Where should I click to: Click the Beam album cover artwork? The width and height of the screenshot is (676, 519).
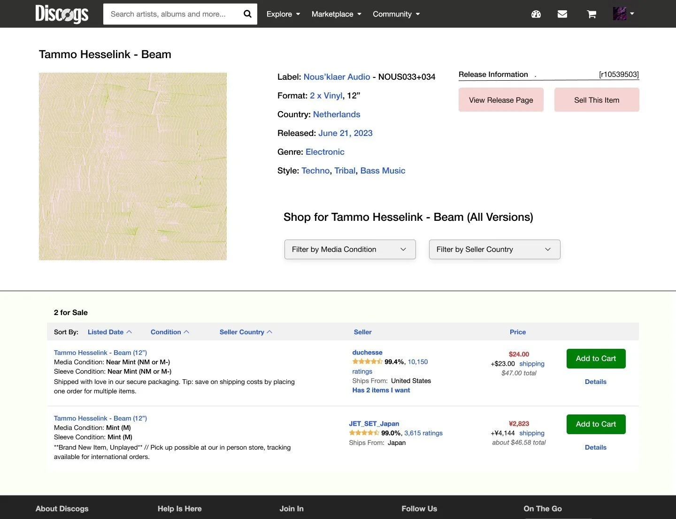coord(133,166)
